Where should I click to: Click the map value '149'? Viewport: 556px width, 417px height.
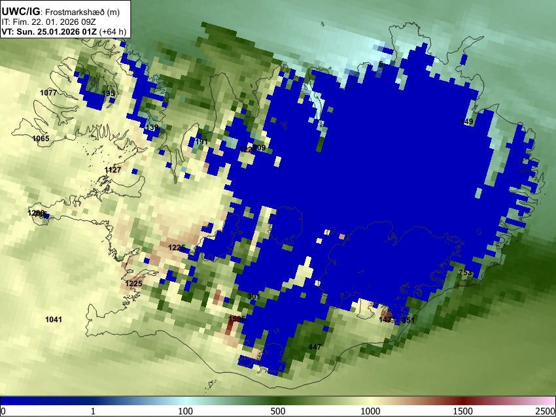(466, 122)
